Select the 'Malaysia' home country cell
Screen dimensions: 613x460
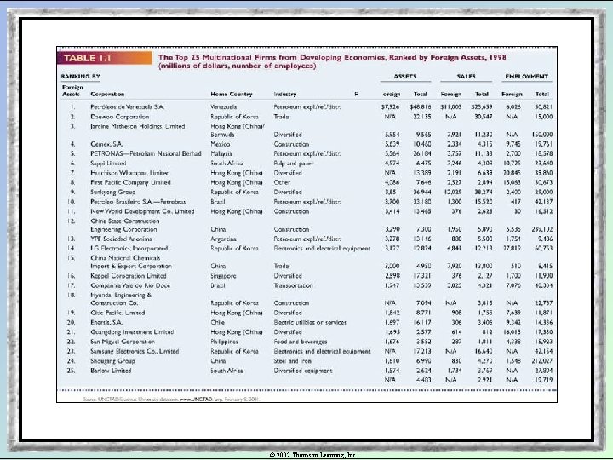click(x=221, y=153)
